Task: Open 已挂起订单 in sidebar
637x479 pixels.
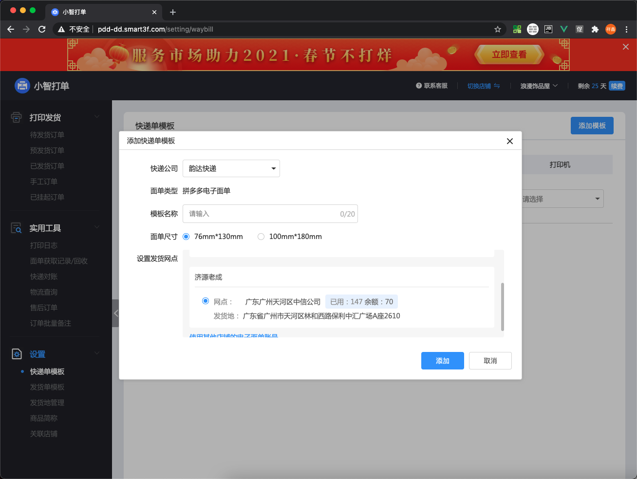Action: click(47, 197)
